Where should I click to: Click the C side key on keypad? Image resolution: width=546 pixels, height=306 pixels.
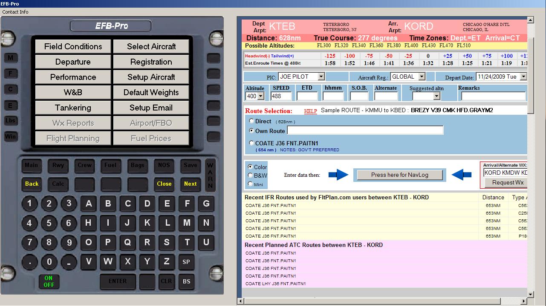tap(11, 89)
